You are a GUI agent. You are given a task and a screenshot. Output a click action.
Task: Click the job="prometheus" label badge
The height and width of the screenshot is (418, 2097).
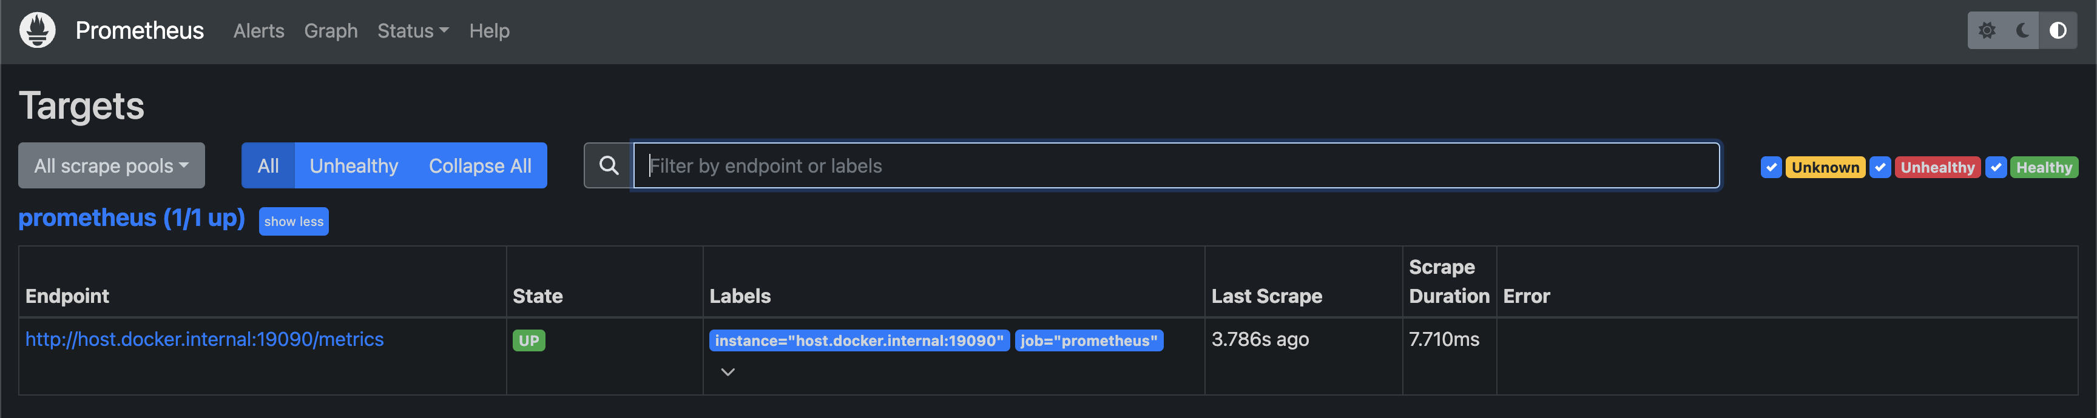coord(1089,340)
